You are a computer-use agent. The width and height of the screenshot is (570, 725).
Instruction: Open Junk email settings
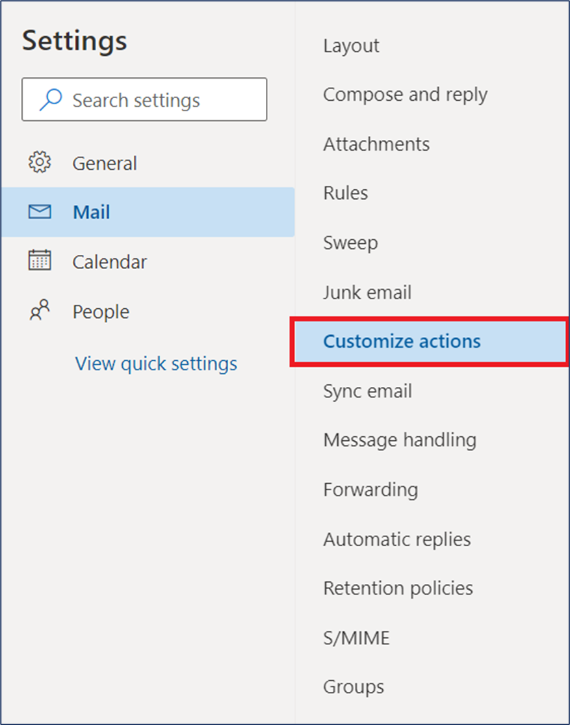tap(367, 292)
